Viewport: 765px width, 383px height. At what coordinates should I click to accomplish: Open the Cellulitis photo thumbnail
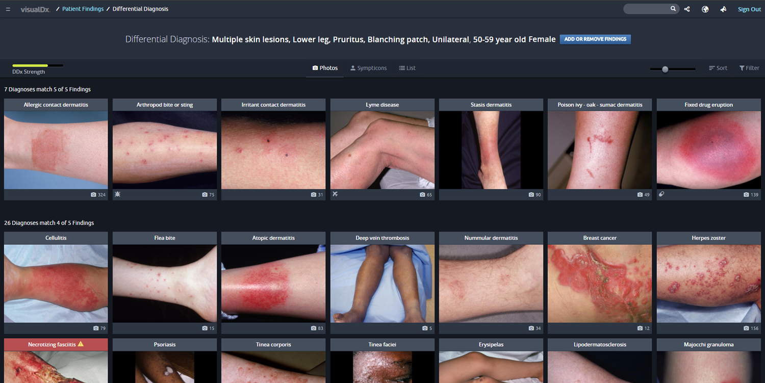coord(56,283)
